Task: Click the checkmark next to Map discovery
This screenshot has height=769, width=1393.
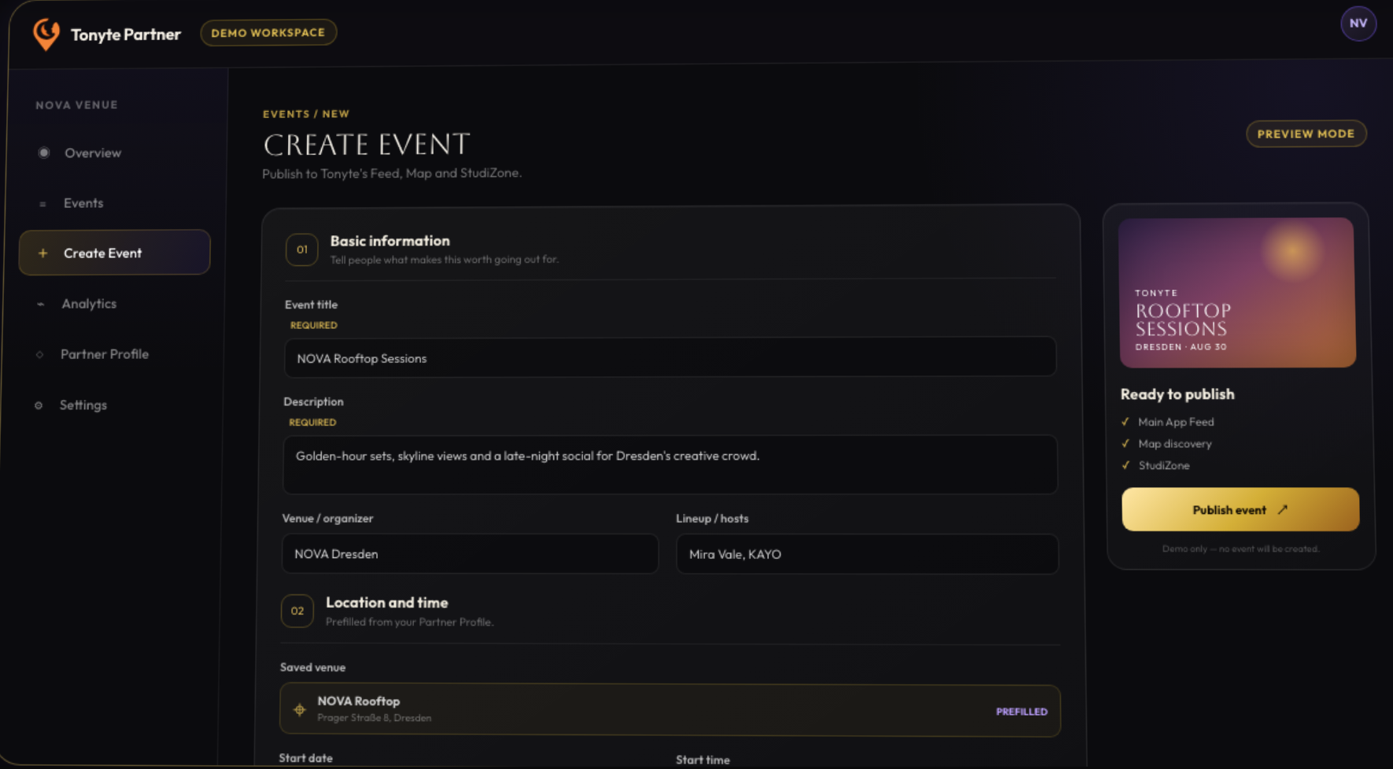Action: click(1125, 443)
